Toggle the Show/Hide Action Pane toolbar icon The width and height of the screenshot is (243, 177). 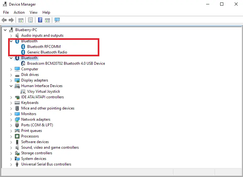(47, 20)
